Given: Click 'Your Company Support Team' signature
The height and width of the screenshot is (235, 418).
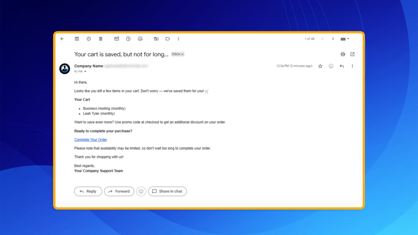Looking at the screenshot, I should click(98, 171).
